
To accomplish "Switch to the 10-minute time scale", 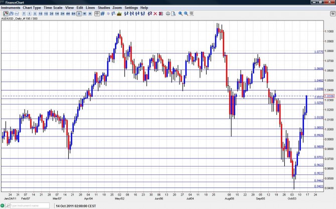I will coord(41,13).
